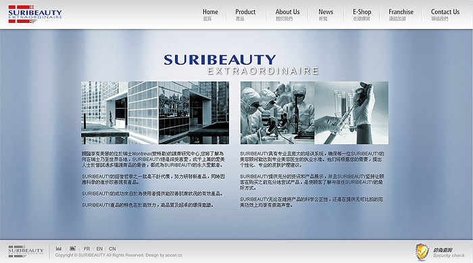Switch language to EN
The width and height of the screenshot is (473, 263).
point(99,249)
